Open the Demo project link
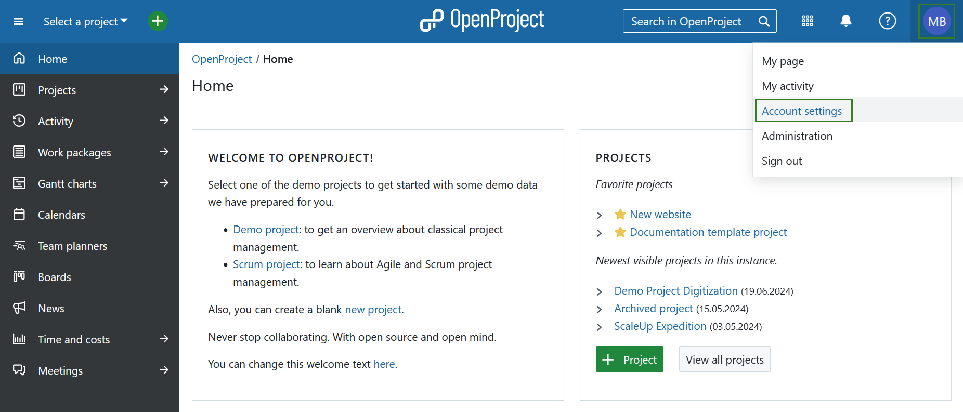 [x=266, y=229]
